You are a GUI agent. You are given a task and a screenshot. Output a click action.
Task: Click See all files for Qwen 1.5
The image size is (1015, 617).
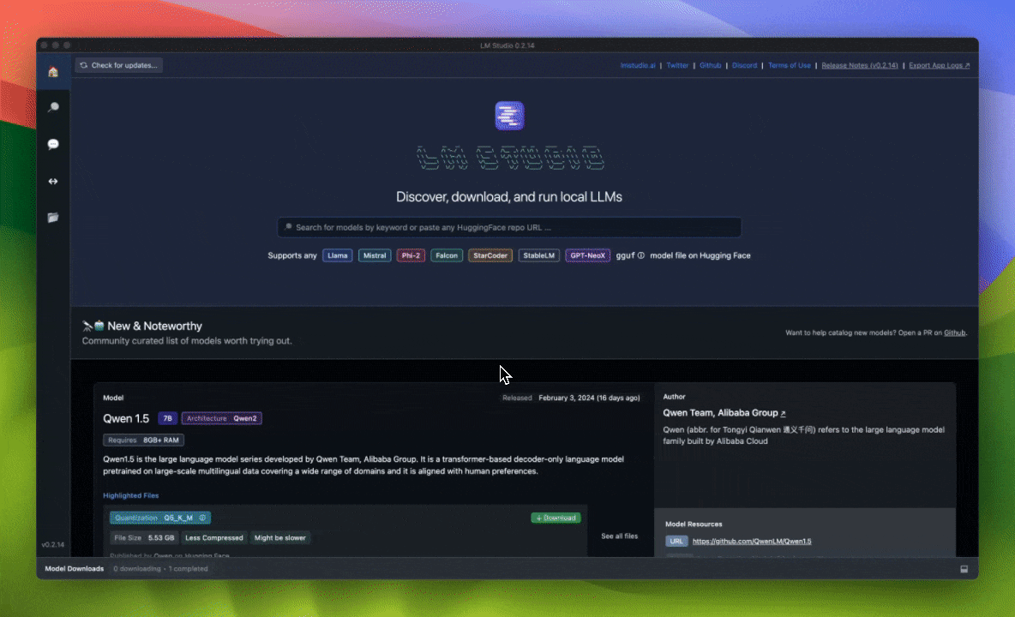(619, 536)
